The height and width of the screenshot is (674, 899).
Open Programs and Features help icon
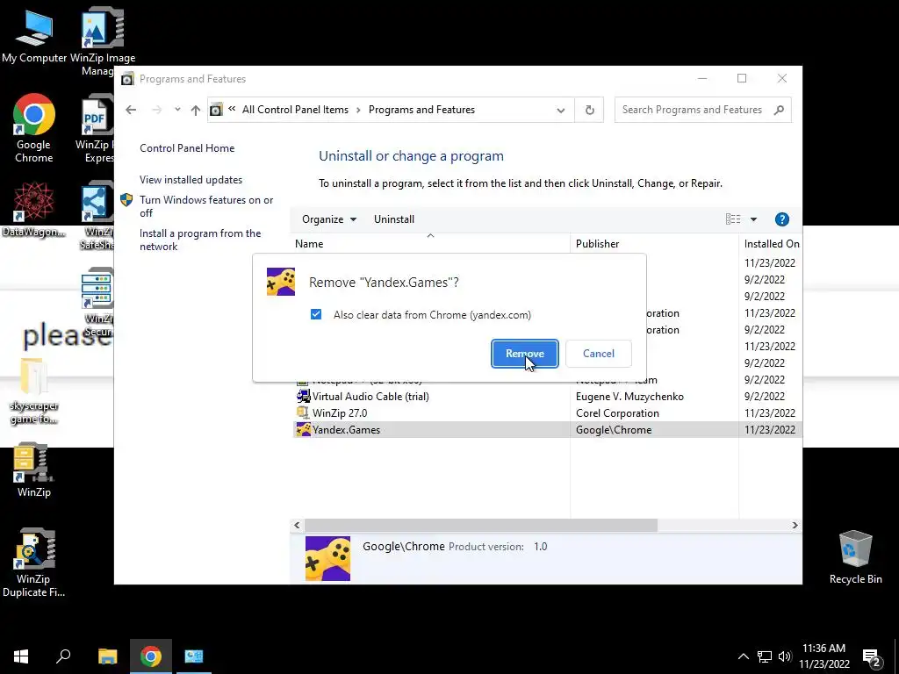click(781, 219)
